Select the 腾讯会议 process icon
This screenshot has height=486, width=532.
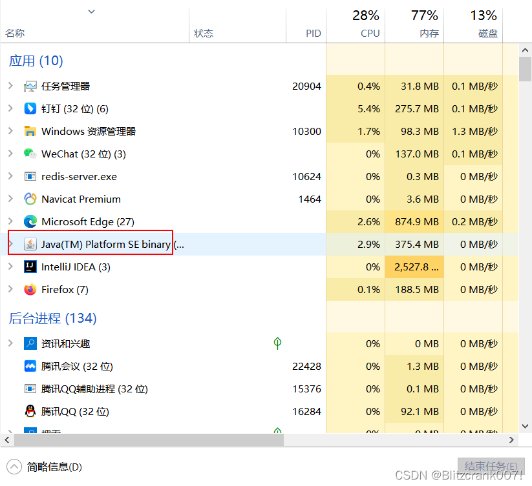click(x=30, y=366)
